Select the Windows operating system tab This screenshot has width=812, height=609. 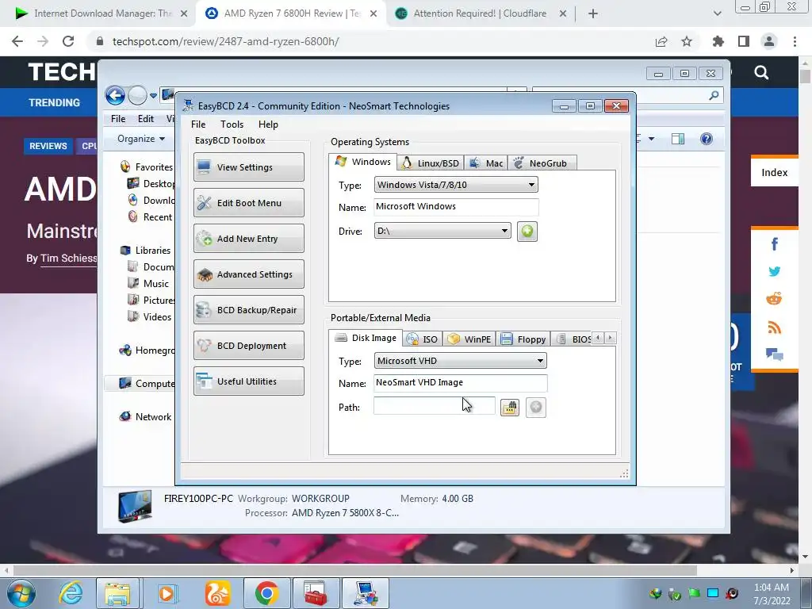tap(363, 162)
